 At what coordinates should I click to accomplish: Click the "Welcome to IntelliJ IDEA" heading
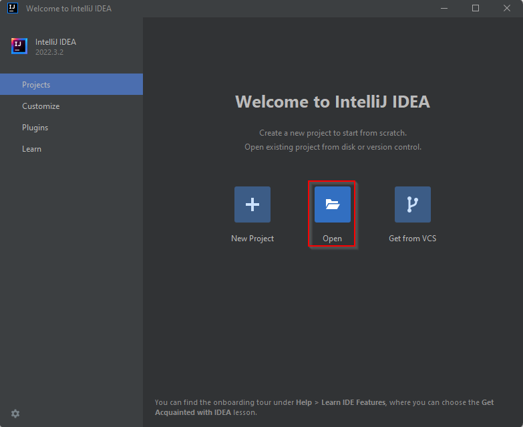333,102
